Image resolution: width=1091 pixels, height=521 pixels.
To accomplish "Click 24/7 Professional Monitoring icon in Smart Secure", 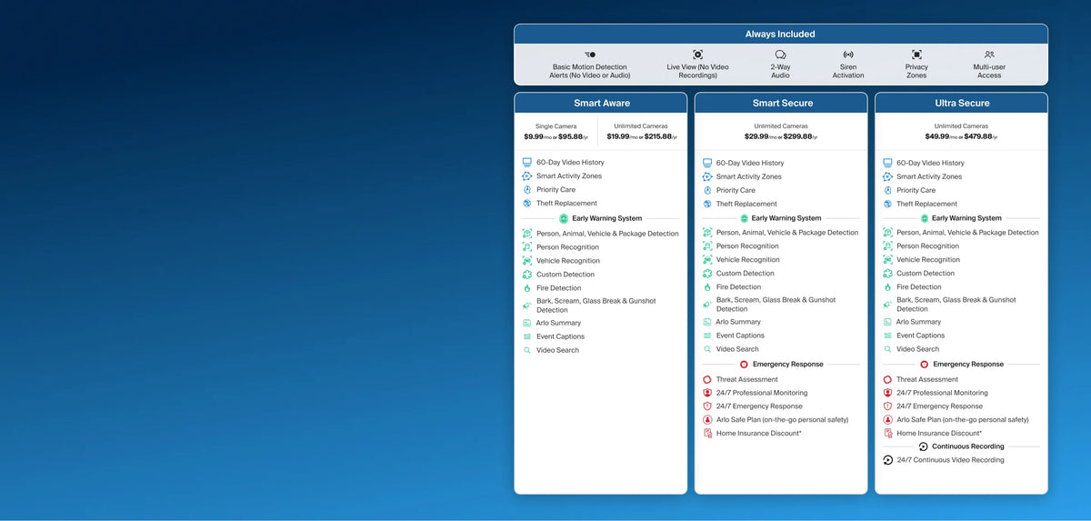I will [x=707, y=393].
